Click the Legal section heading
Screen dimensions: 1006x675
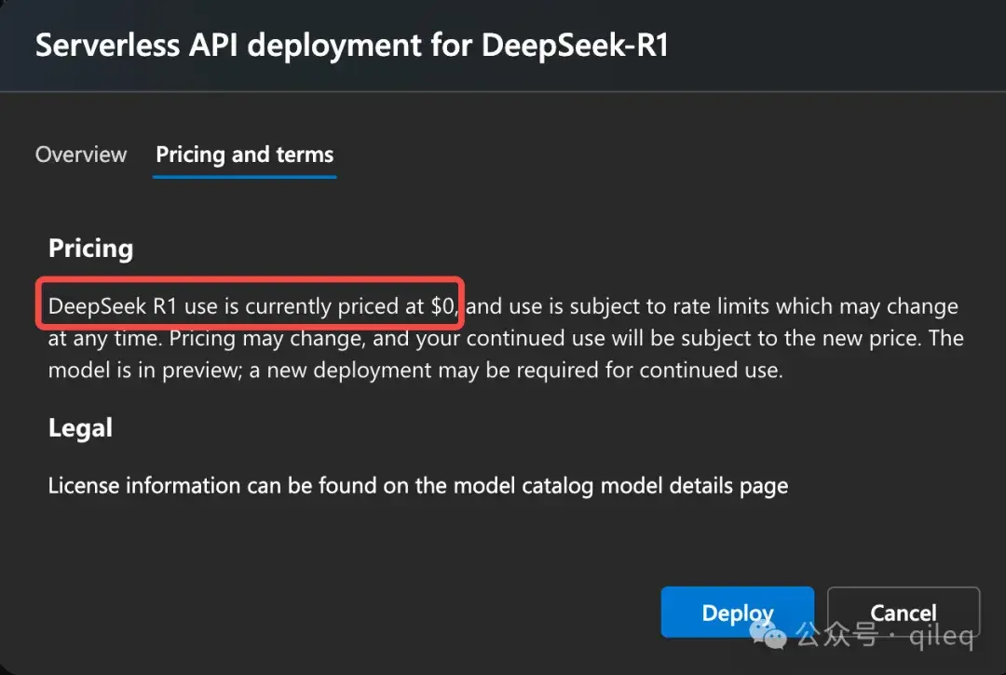[x=79, y=427]
